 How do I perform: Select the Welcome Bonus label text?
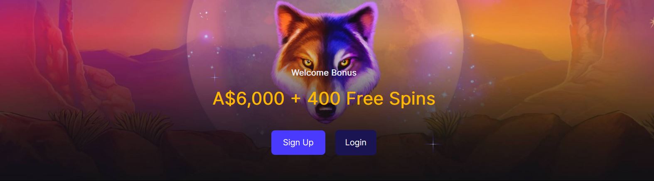324,73
